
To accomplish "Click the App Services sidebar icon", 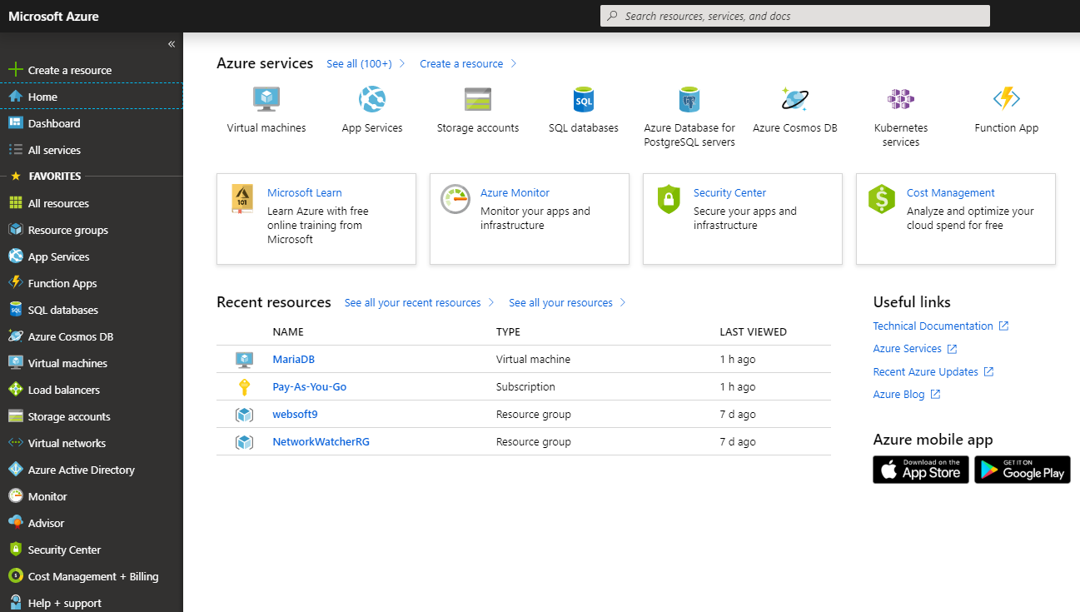I will point(15,256).
